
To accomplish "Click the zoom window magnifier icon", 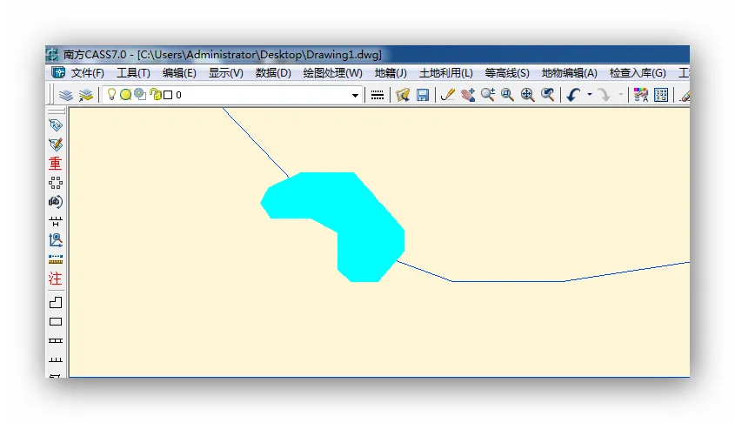I will click(507, 95).
